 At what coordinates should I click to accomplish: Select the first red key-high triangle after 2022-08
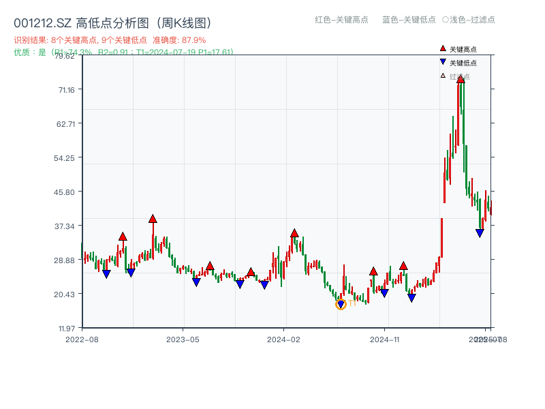[123, 237]
